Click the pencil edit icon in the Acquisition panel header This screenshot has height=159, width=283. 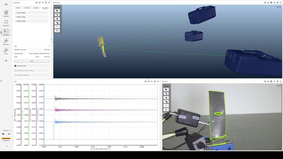click(x=40, y=3)
